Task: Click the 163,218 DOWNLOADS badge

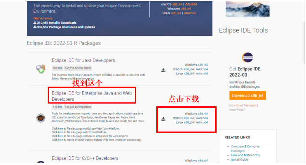Action: tap(78, 69)
